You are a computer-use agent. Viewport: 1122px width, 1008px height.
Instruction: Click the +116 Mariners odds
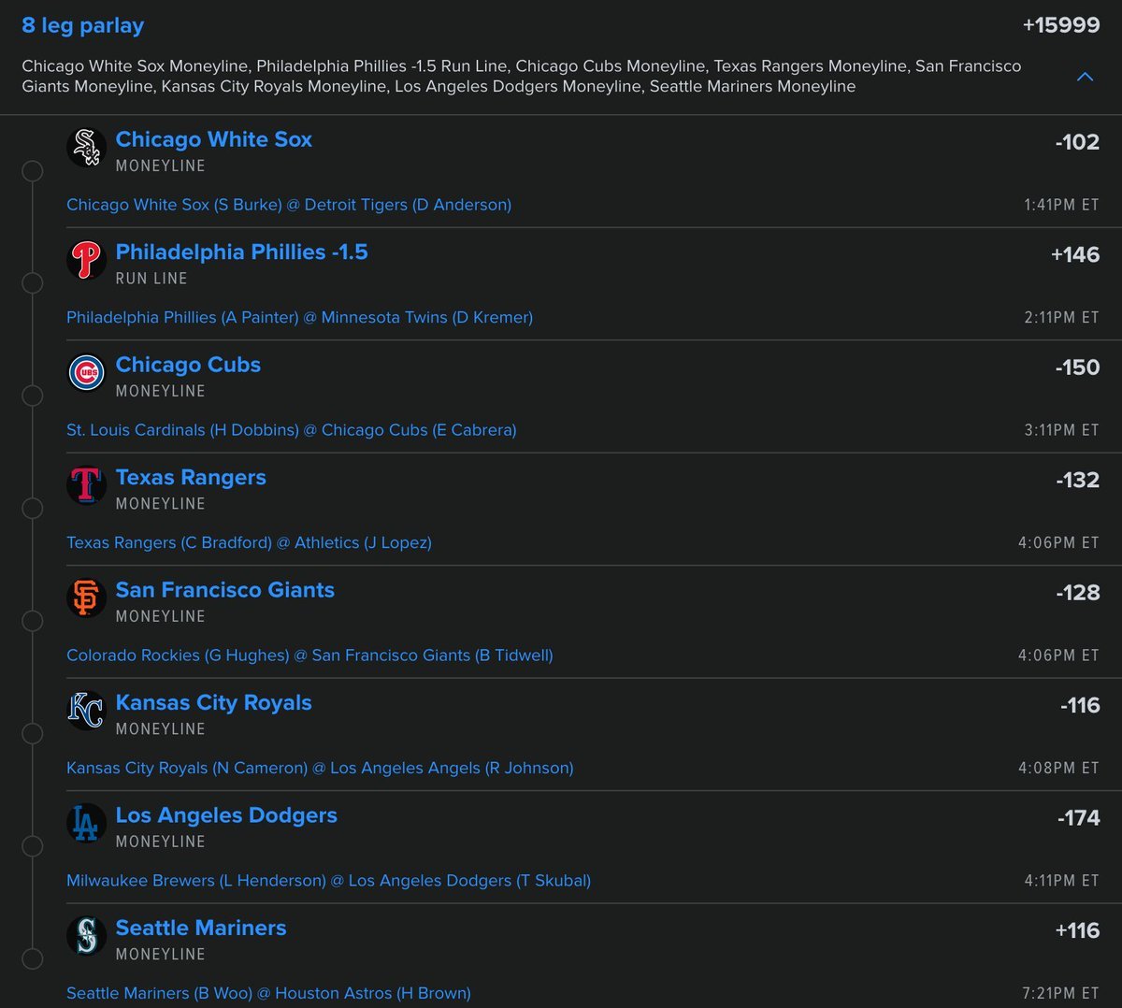click(1077, 930)
